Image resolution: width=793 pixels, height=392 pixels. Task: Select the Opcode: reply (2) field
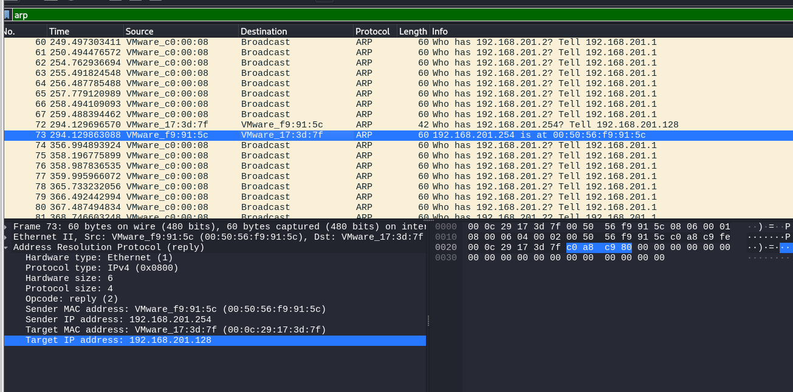pyautogui.click(x=72, y=299)
